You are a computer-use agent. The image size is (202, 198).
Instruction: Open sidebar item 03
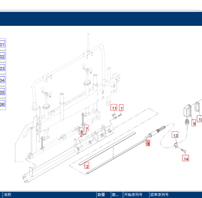(2, 68)
